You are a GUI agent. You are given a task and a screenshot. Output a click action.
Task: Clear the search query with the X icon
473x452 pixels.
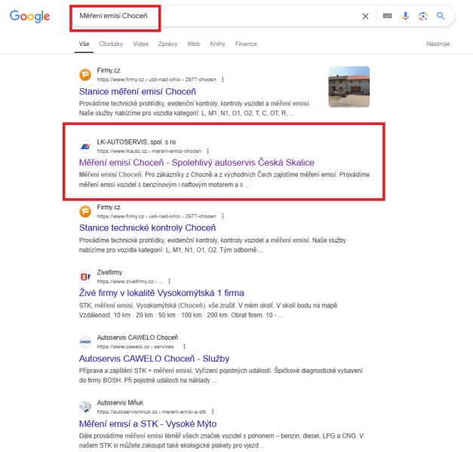(x=365, y=17)
